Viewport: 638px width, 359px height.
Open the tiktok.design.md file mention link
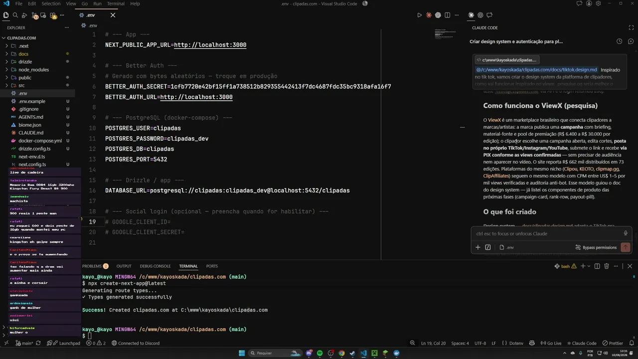536,70
